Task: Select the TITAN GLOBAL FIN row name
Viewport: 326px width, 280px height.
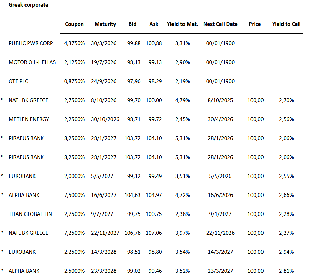Action: tap(30, 214)
